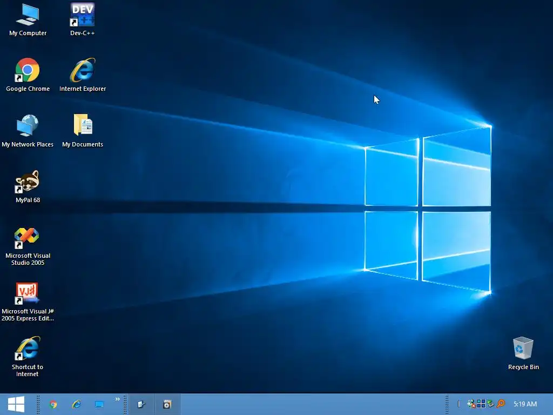Click the Safely Remove Hardware tray icon

[490, 403]
